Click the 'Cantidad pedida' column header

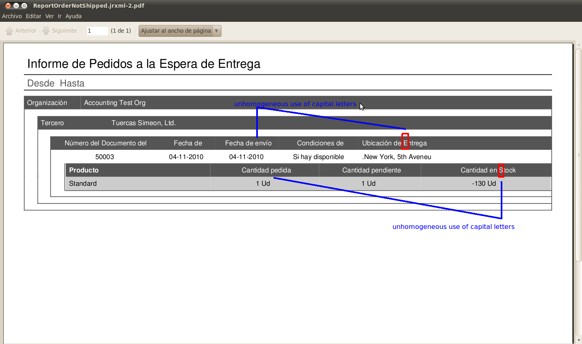[266, 170]
